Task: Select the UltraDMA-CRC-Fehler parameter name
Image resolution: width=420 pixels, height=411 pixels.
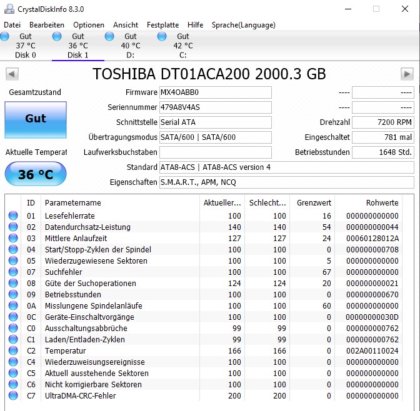Action: [x=81, y=396]
